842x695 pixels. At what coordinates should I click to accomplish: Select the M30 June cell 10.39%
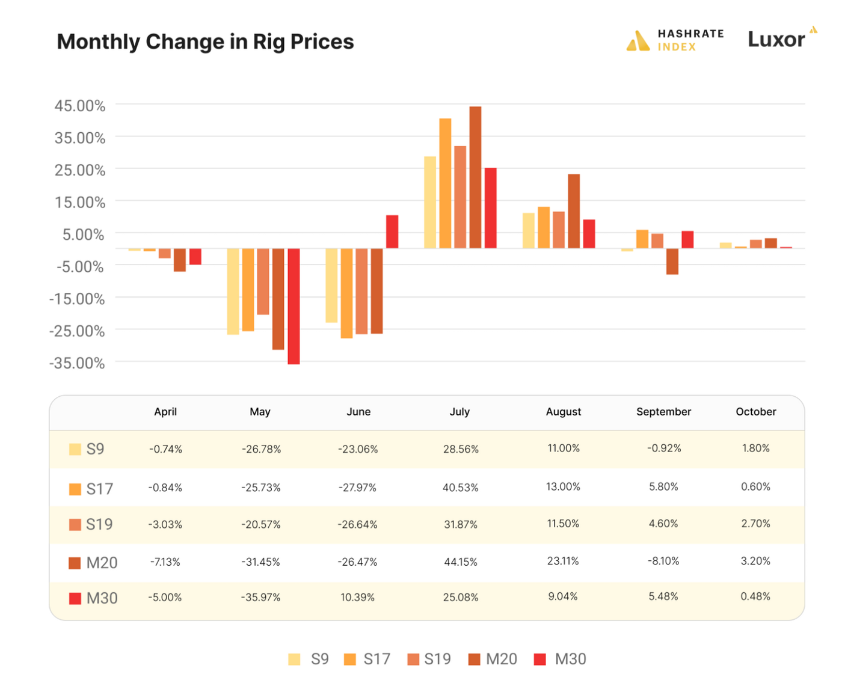358,598
